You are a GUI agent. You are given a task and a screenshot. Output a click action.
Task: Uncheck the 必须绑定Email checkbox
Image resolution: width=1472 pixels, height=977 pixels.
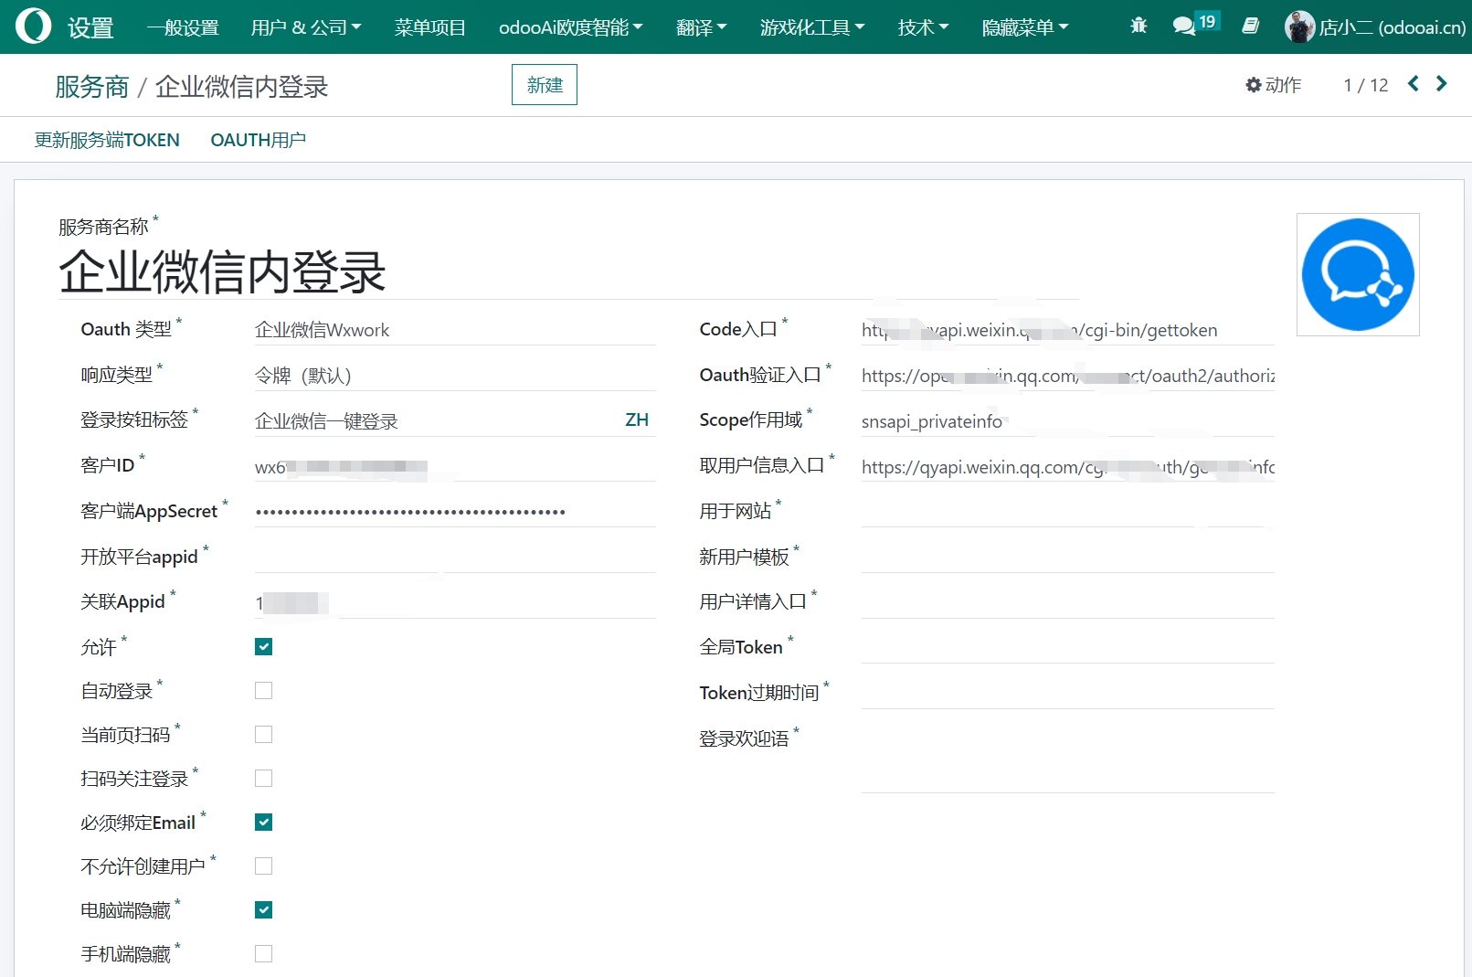click(263, 823)
